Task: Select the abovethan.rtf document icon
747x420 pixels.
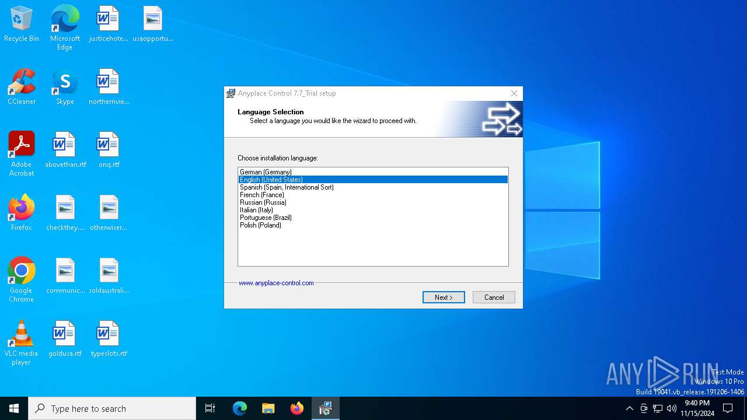Action: coord(65,150)
